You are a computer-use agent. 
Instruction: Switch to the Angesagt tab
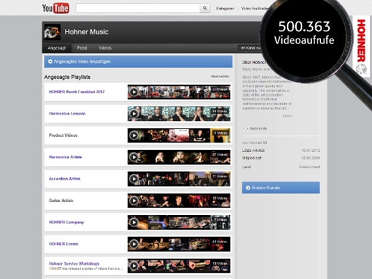[57, 48]
